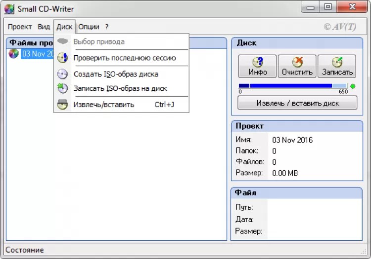The width and height of the screenshot is (371, 259).
Task: Click the Small CD-Writer title bar icon
Action: 9,9
